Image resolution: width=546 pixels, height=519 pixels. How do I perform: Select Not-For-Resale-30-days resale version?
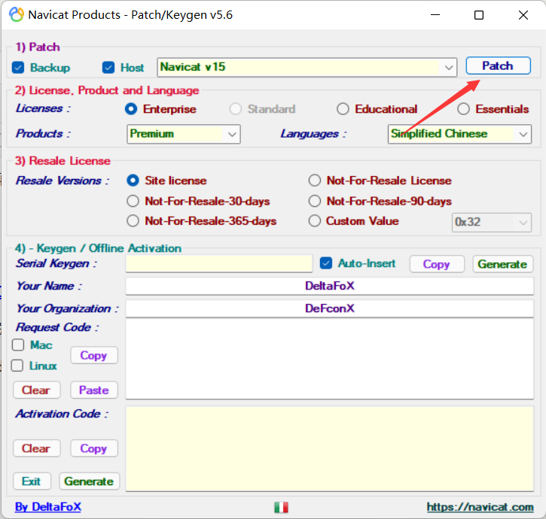pyautogui.click(x=133, y=201)
